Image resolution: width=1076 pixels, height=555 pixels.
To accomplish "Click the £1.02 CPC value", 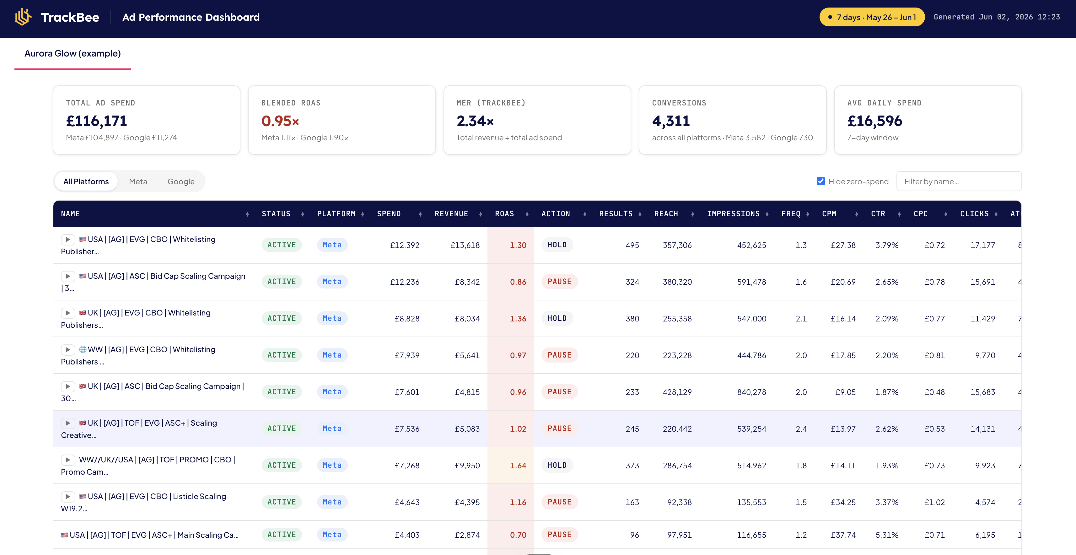I will 934,502.
